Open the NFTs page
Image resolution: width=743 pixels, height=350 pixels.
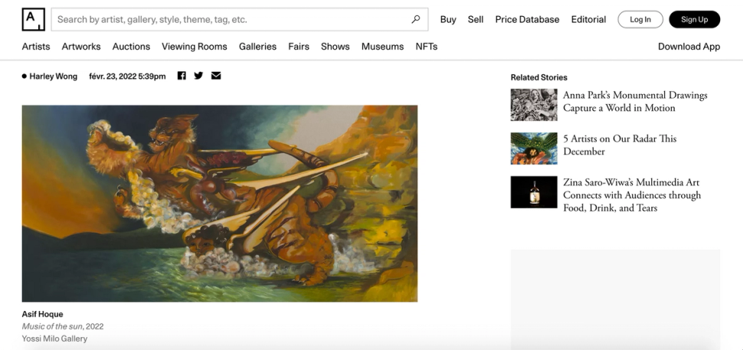tap(427, 47)
